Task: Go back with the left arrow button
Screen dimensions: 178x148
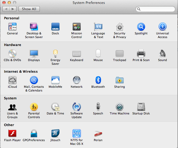Action: tap(6, 9)
